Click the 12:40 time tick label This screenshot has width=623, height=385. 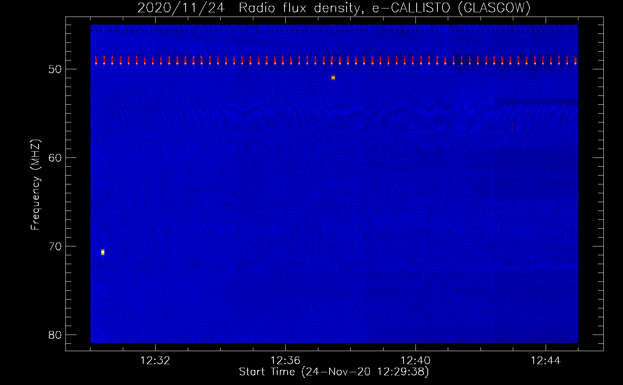pyautogui.click(x=415, y=361)
